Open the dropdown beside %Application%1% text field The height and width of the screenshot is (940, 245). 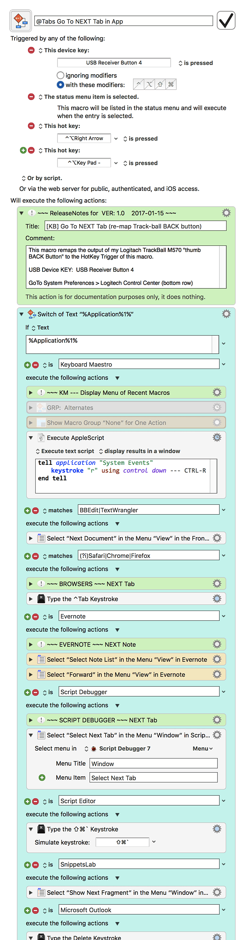223,344
